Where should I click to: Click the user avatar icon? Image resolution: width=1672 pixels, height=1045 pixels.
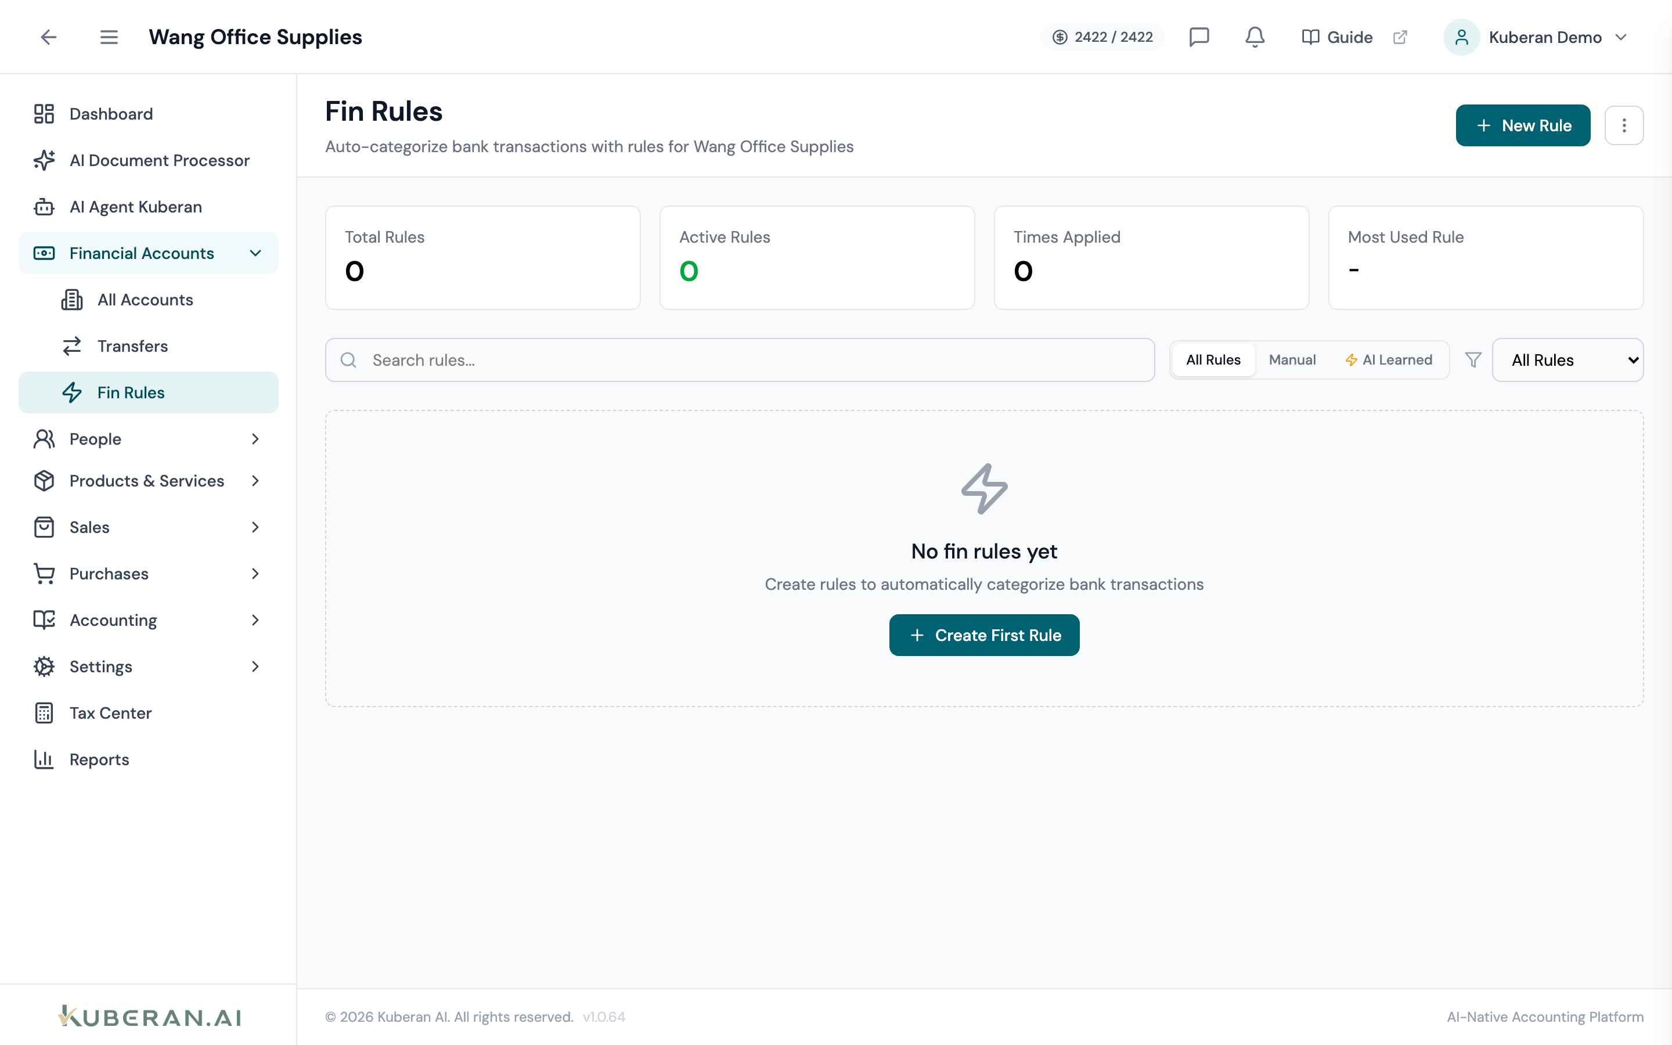(x=1461, y=37)
